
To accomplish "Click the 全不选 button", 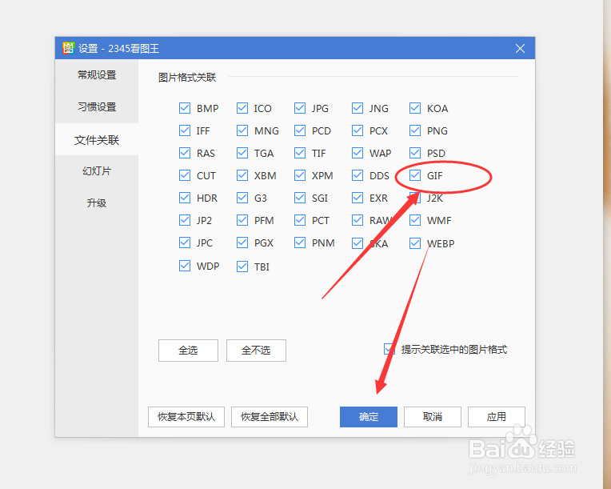I will tap(256, 351).
